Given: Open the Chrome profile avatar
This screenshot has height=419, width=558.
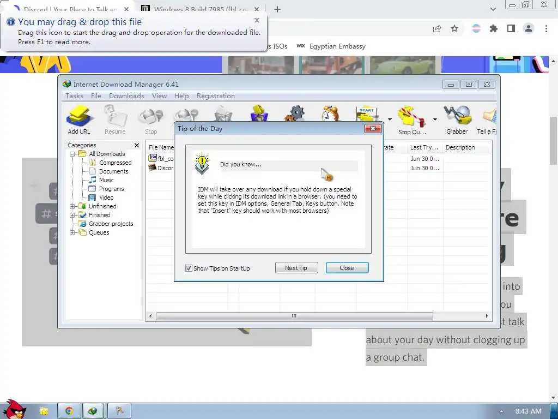Looking at the screenshot, I should coord(529,28).
